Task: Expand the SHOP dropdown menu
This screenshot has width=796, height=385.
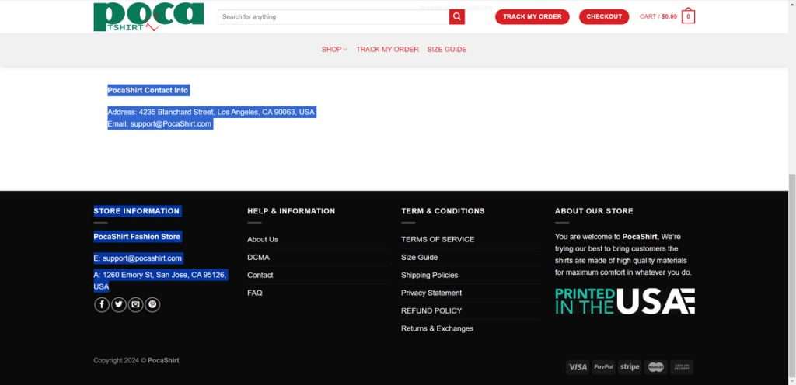Action: 334,49
